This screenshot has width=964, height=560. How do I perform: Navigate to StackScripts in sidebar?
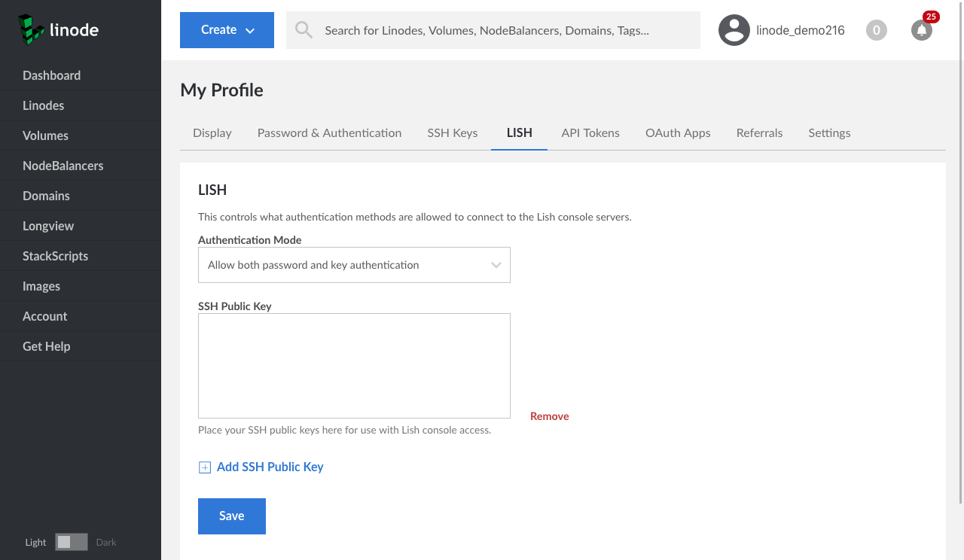tap(55, 256)
